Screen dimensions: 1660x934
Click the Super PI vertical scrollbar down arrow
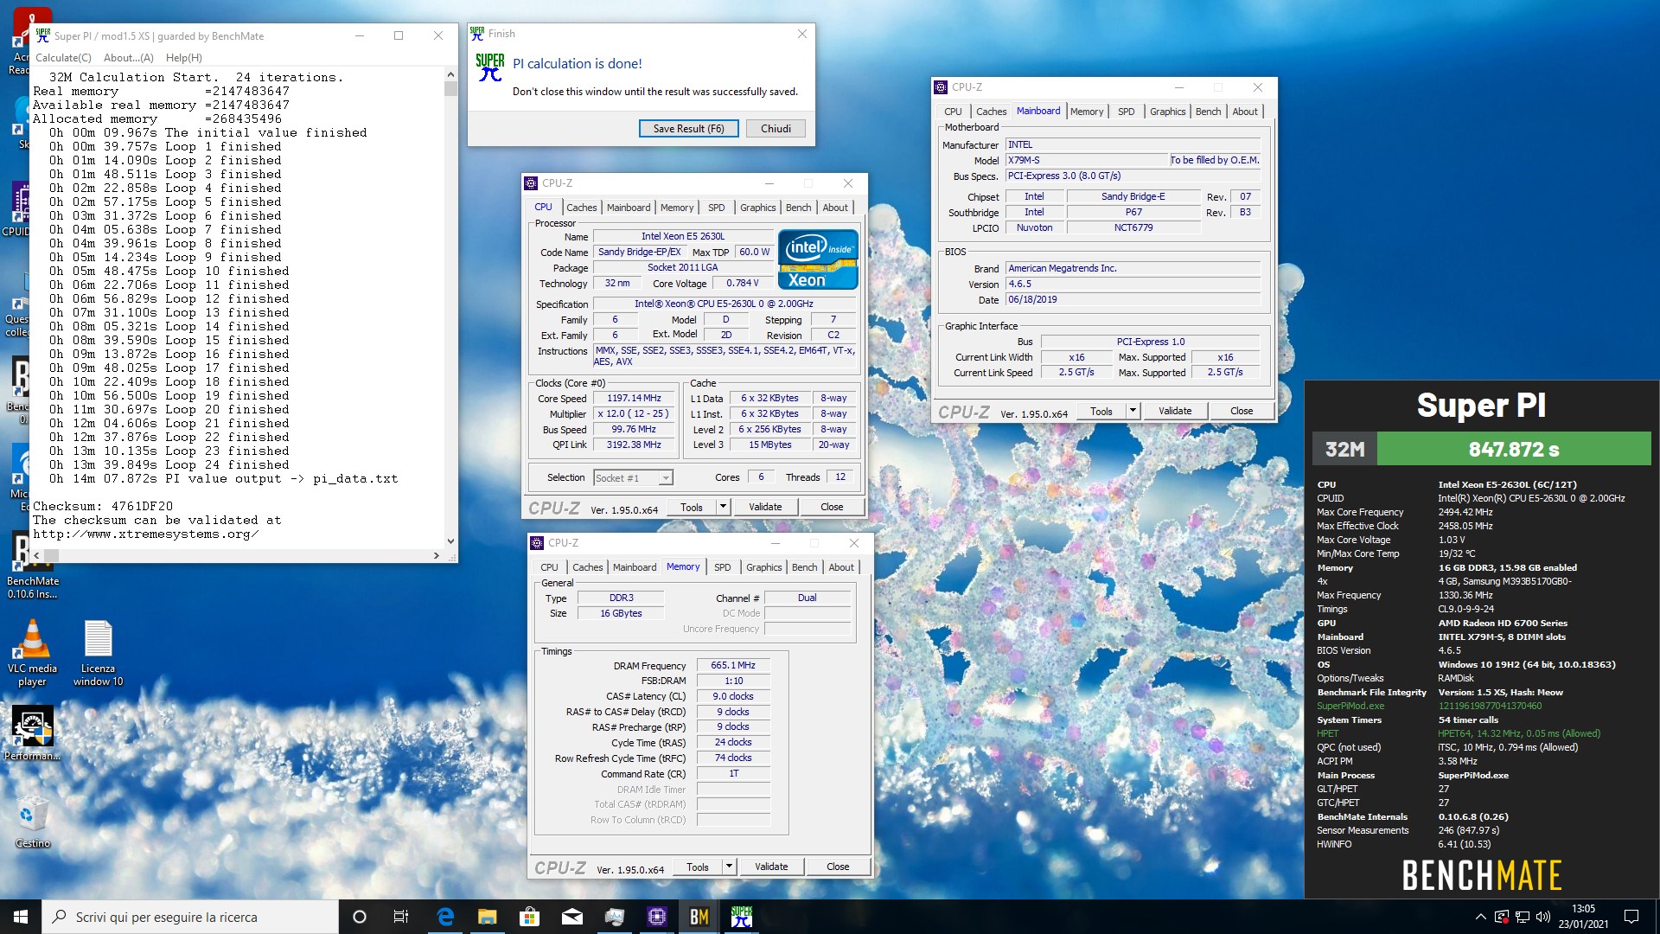450,541
